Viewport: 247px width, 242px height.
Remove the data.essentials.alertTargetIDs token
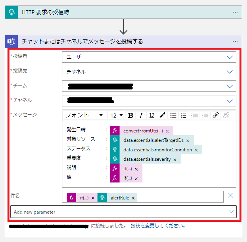point(187,141)
